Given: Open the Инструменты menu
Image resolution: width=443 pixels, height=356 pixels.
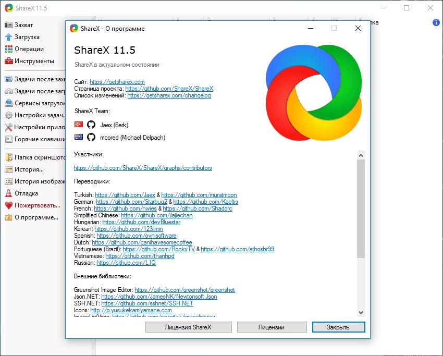Looking at the screenshot, I should pos(34,61).
